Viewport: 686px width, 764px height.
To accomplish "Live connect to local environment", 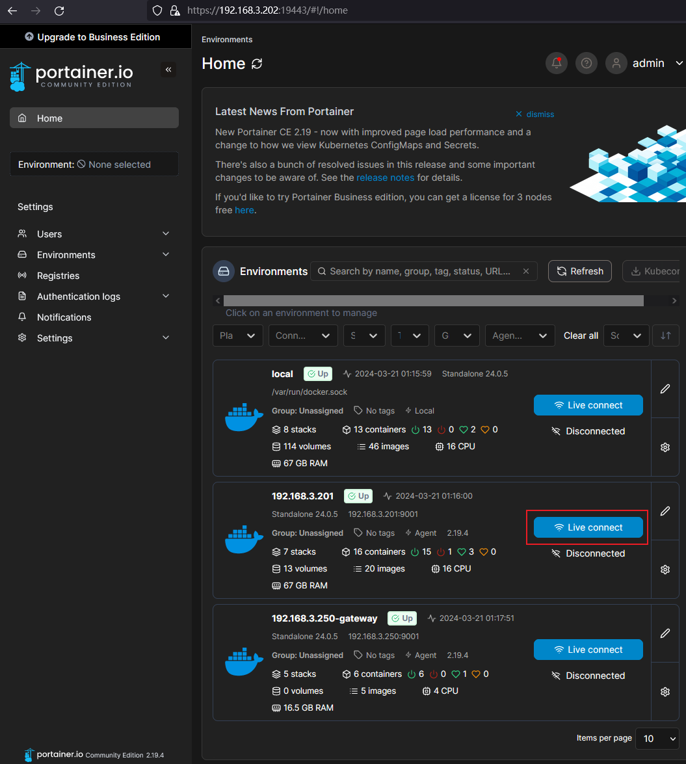I will point(588,405).
